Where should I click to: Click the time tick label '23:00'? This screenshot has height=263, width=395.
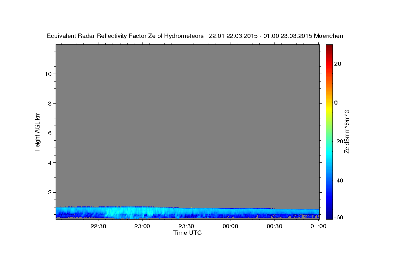click(x=142, y=226)
